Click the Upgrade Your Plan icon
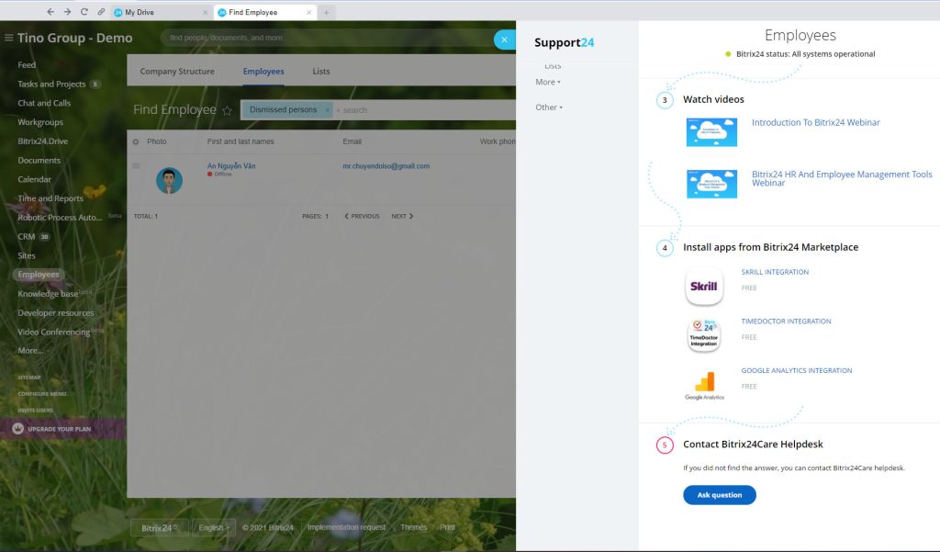Image resolution: width=940 pixels, height=552 pixels. 18,428
